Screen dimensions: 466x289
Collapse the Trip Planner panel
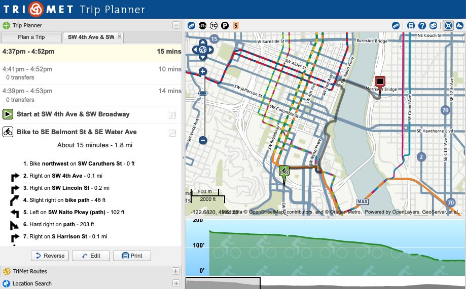[x=176, y=25]
